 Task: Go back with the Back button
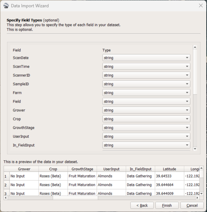142,205
